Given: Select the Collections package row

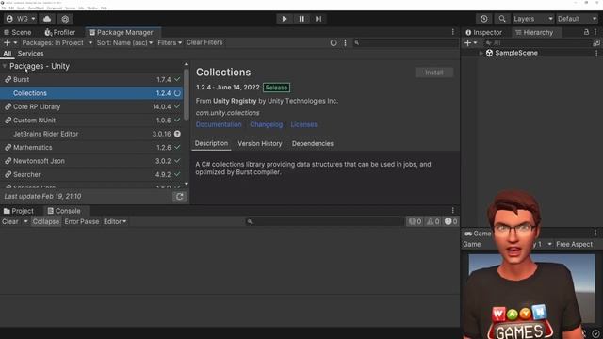Looking at the screenshot, I should [x=91, y=93].
